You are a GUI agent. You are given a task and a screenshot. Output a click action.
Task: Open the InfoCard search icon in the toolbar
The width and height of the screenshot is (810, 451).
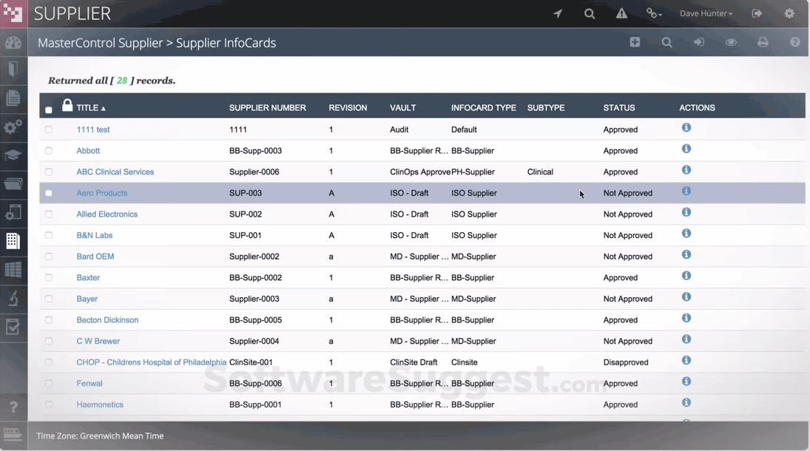[666, 42]
